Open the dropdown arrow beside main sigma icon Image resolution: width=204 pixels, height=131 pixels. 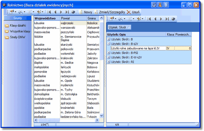pyautogui.click(x=33, y=12)
